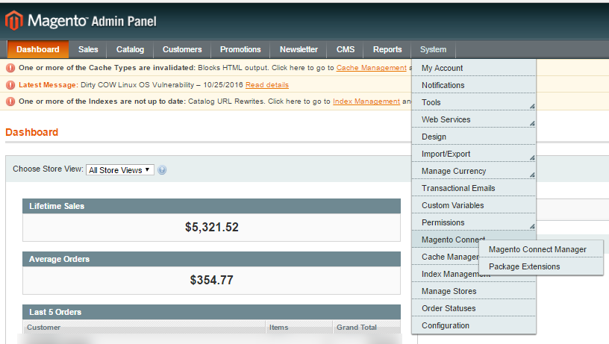609x344 pixels.
Task: Click the Customer column header
Action: click(x=145, y=327)
